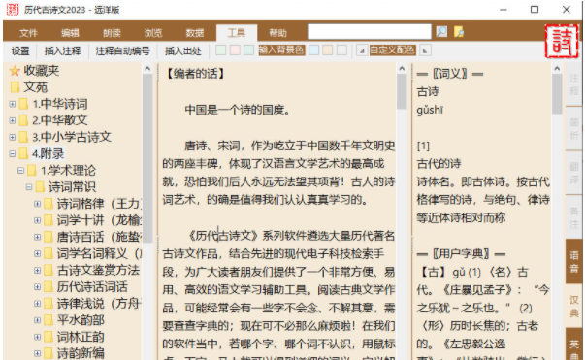Click the folder icon of 2.中华散文
585x360 pixels.
[23, 120]
